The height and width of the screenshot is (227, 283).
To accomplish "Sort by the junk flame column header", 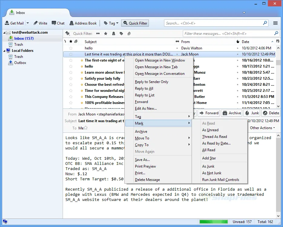I will coord(238,42).
